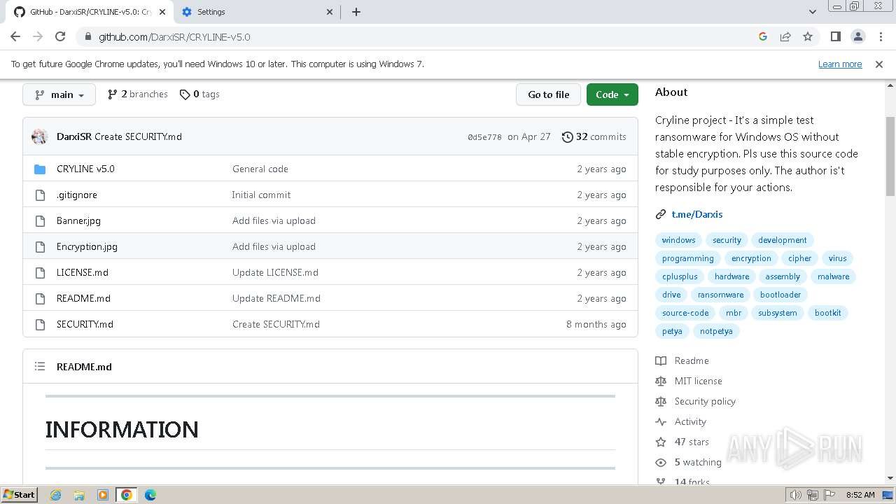896x504 pixels.
Task: Dismiss the Chrome update notification bar
Action: 879,64
